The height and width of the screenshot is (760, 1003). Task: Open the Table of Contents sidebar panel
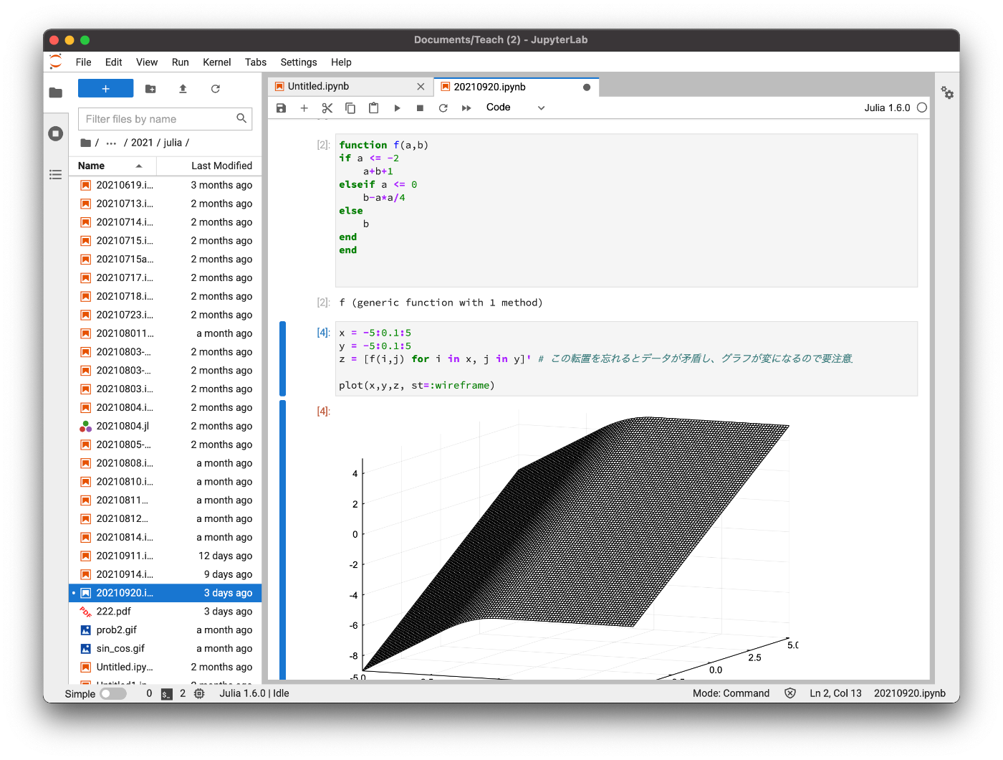[x=56, y=174]
